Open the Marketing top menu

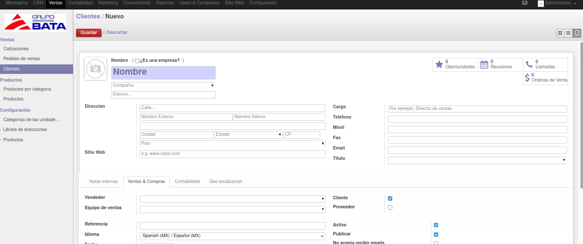click(x=108, y=3)
